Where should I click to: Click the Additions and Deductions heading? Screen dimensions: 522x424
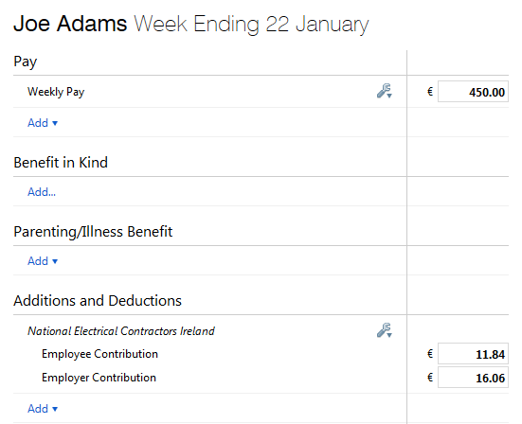tap(98, 301)
